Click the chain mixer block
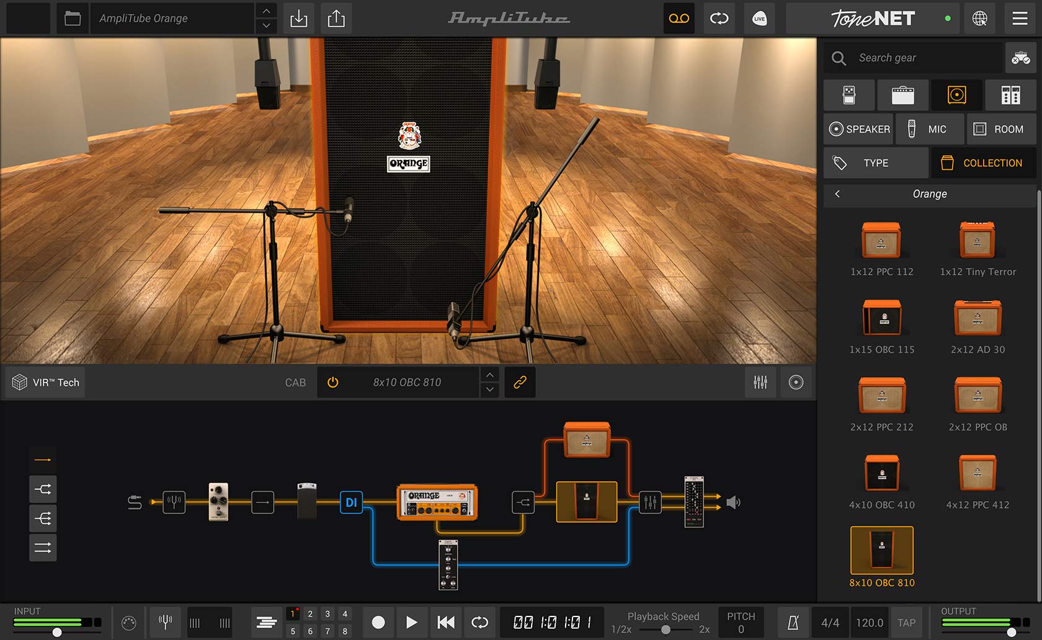 649,502
